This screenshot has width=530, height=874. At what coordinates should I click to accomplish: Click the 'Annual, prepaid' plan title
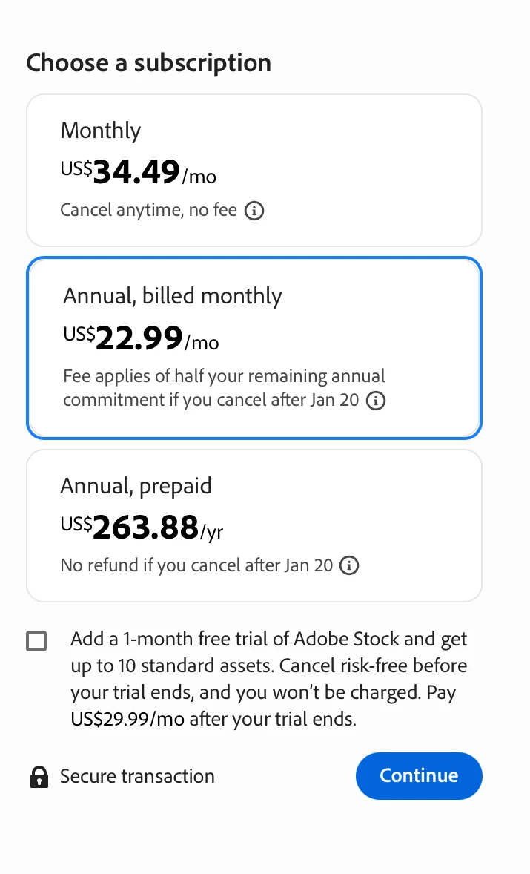pyautogui.click(x=136, y=486)
